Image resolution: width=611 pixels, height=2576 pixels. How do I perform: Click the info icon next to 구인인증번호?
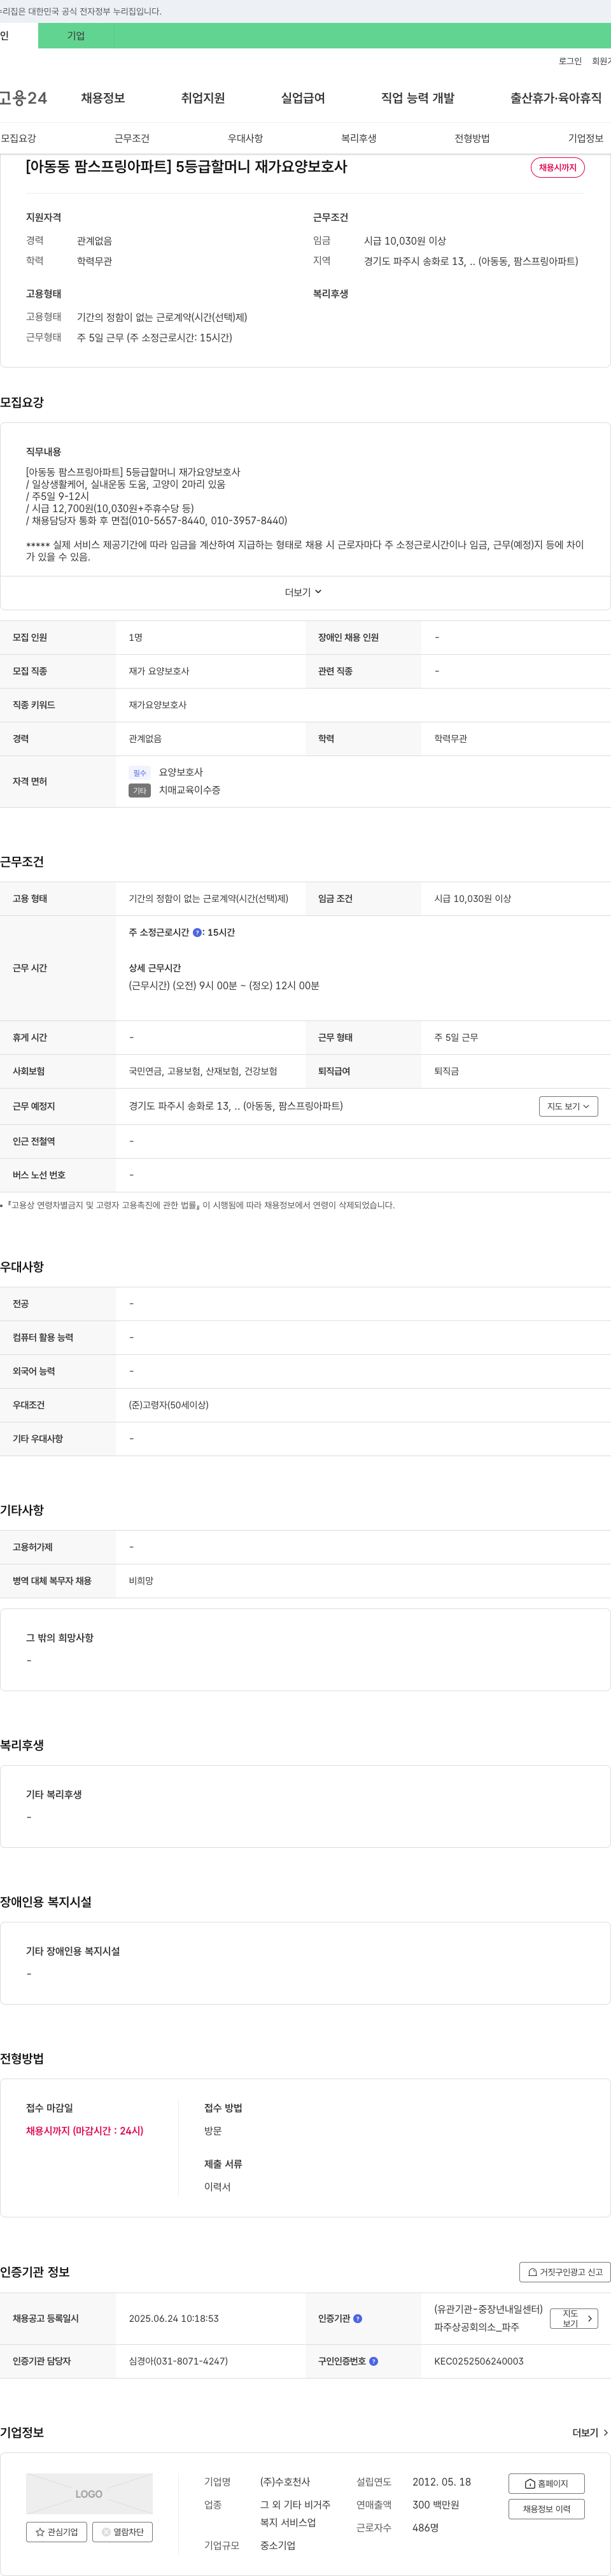point(374,2361)
